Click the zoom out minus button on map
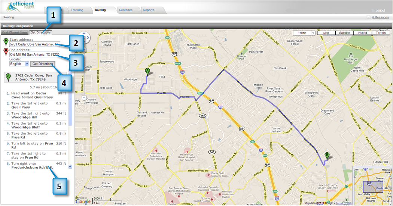This screenshot has width=393, height=206. coord(84,98)
